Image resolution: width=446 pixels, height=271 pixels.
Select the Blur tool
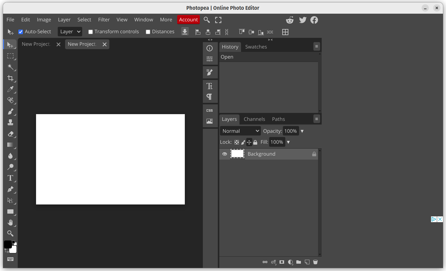tap(10, 156)
